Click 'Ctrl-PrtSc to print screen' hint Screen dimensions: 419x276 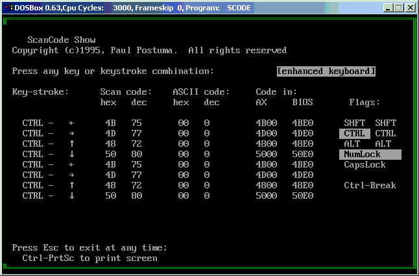[90, 258]
